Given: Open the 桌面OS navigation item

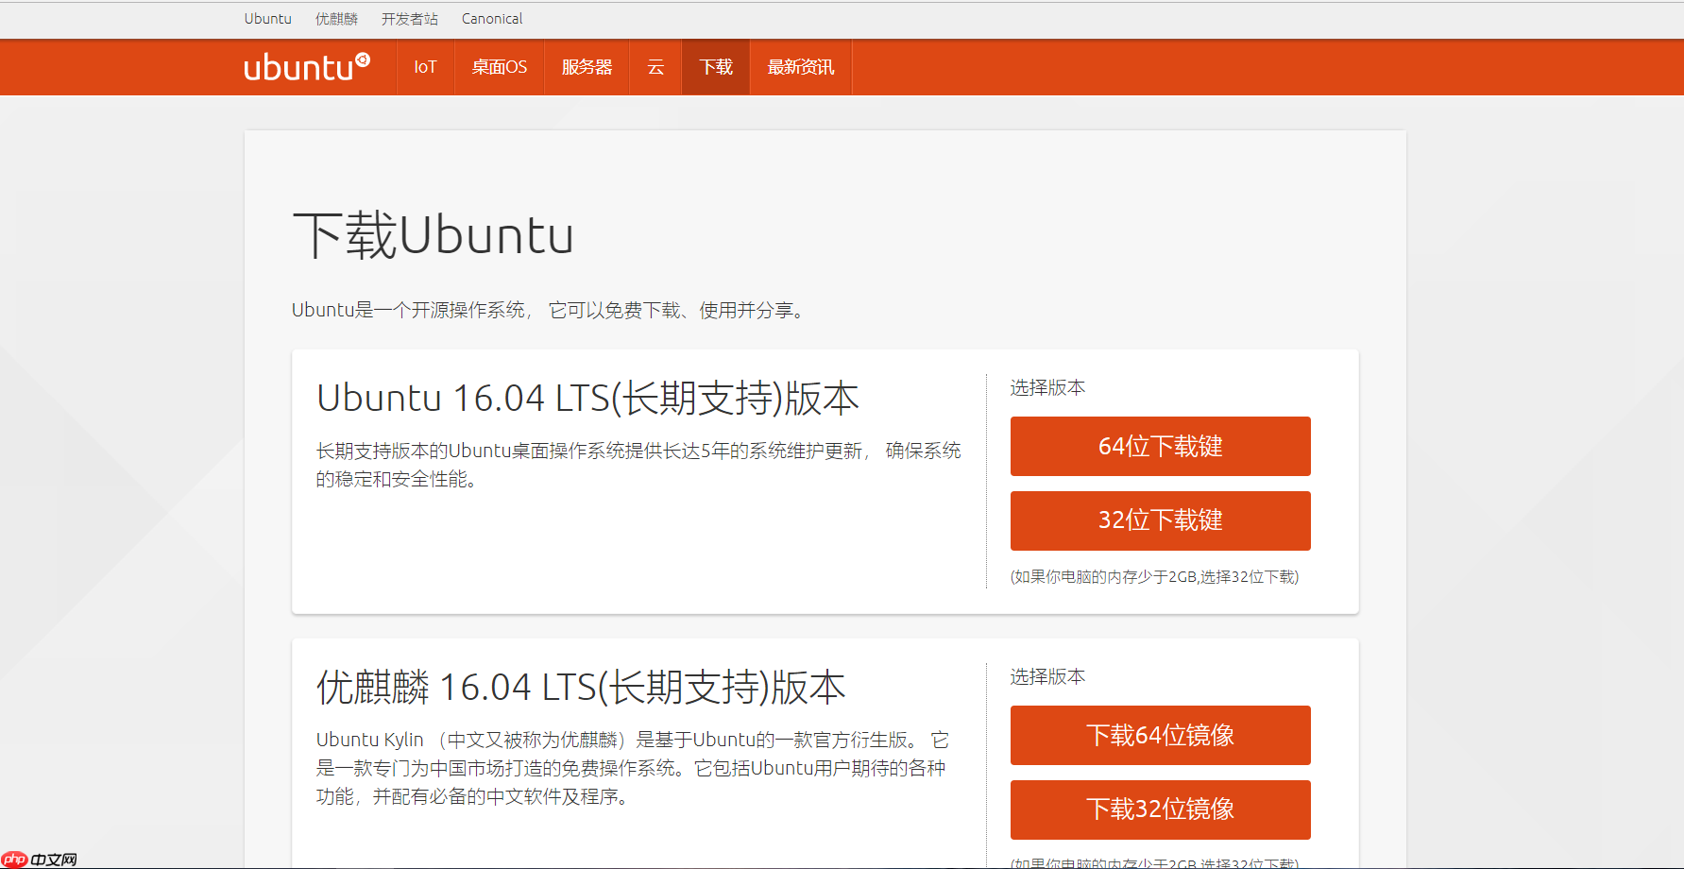Looking at the screenshot, I should pyautogui.click(x=500, y=67).
